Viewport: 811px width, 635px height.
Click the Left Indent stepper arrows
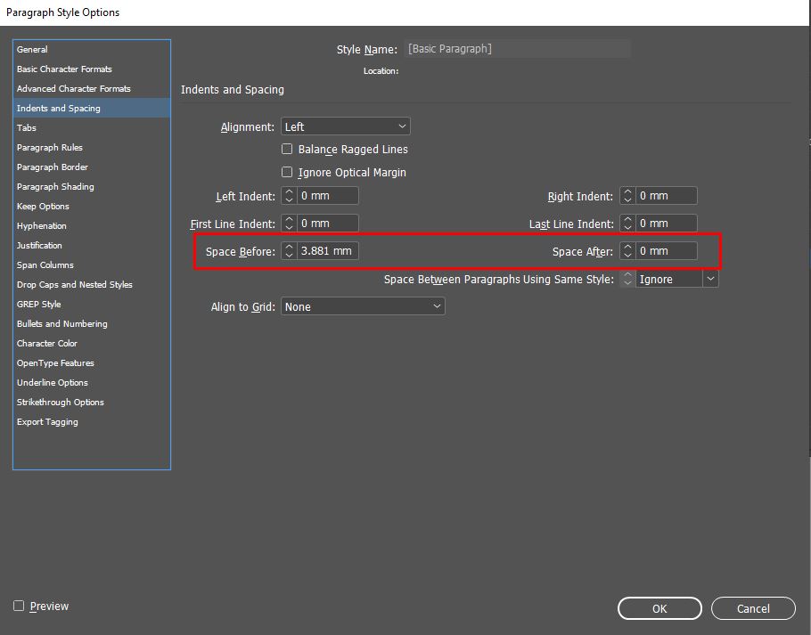[x=289, y=196]
